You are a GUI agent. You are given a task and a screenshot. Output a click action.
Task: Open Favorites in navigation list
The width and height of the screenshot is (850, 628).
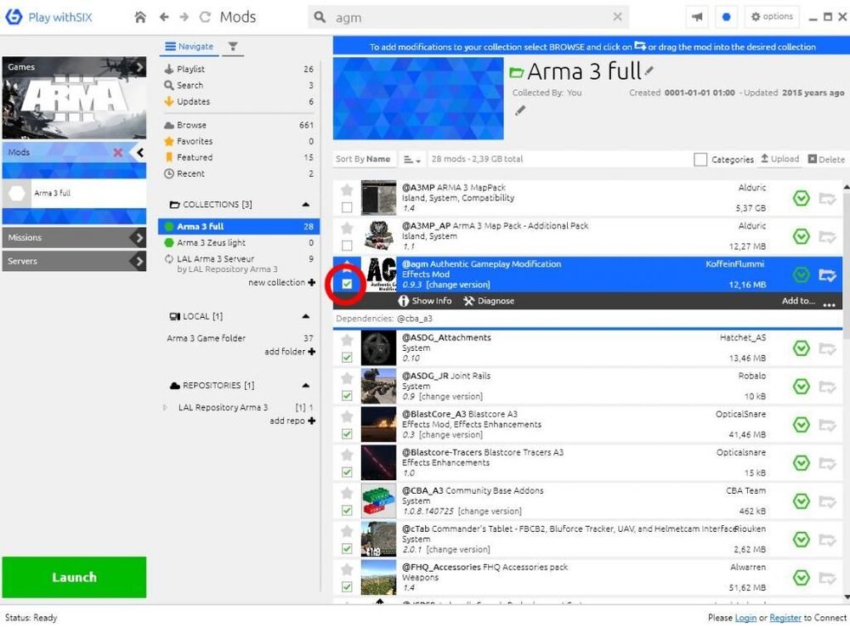pyautogui.click(x=239, y=141)
